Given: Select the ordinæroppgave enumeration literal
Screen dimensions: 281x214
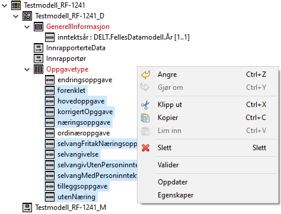Looking at the screenshot, I should (84, 133).
